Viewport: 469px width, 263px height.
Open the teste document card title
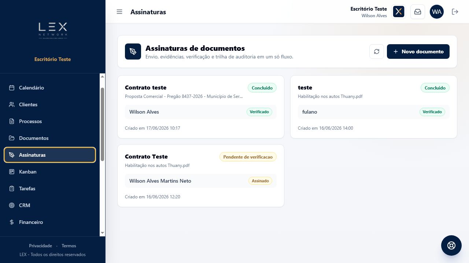click(305, 88)
